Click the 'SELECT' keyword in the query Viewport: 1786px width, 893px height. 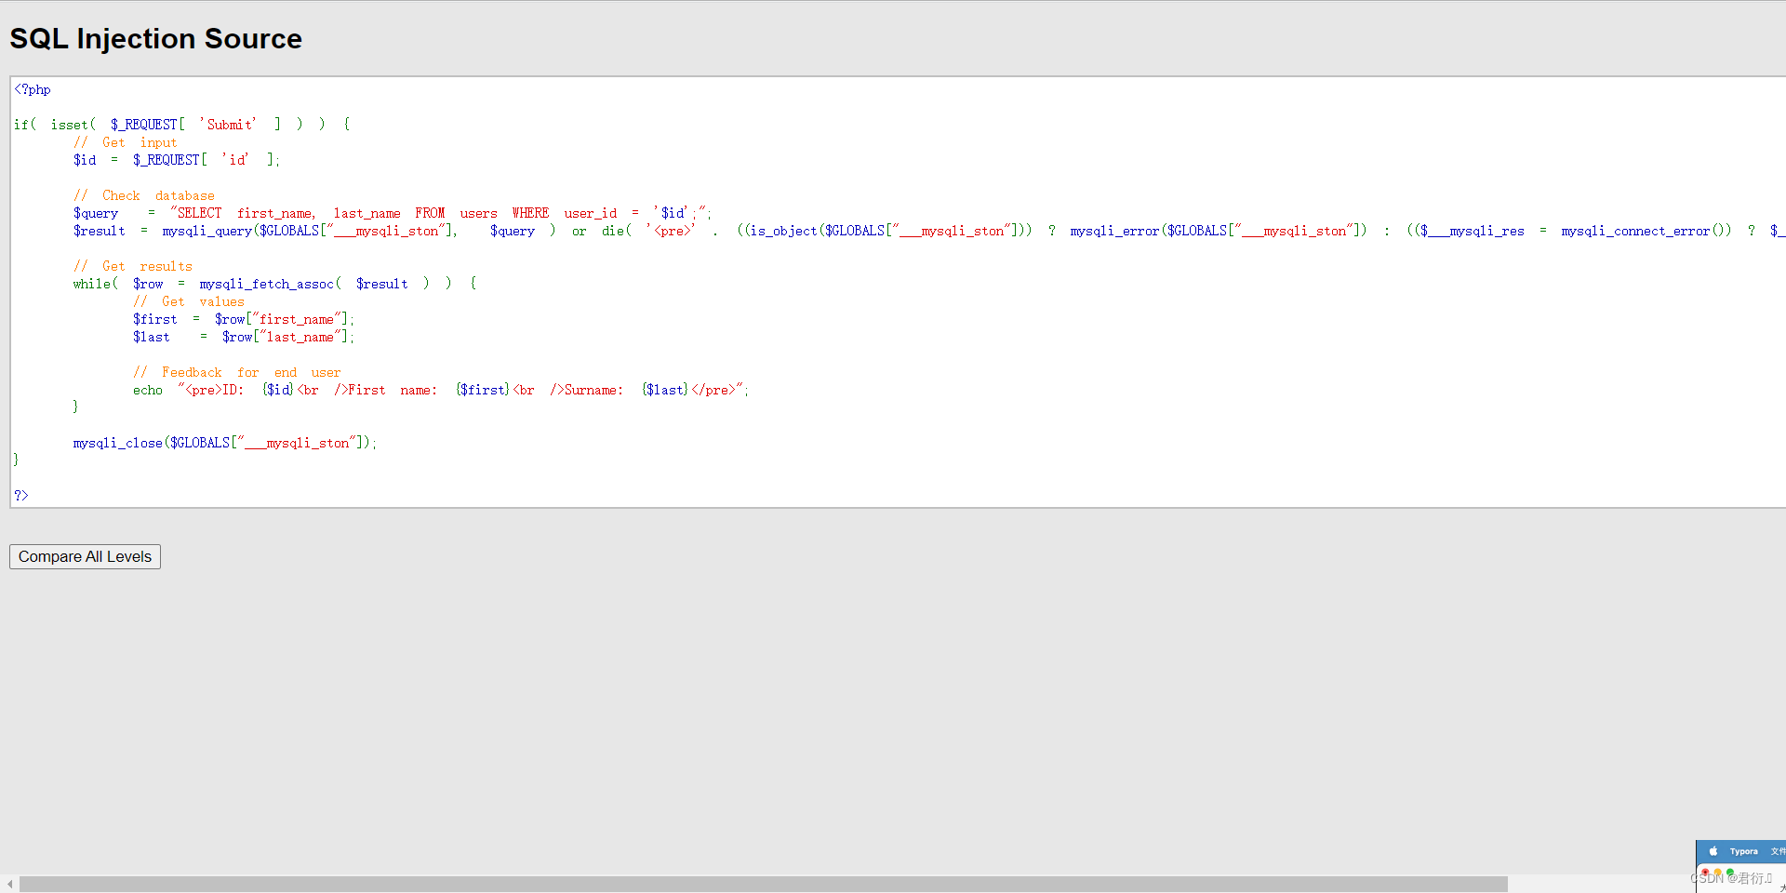pyautogui.click(x=199, y=213)
